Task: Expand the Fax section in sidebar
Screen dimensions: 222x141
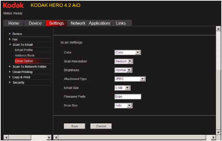Action: tap(15, 39)
